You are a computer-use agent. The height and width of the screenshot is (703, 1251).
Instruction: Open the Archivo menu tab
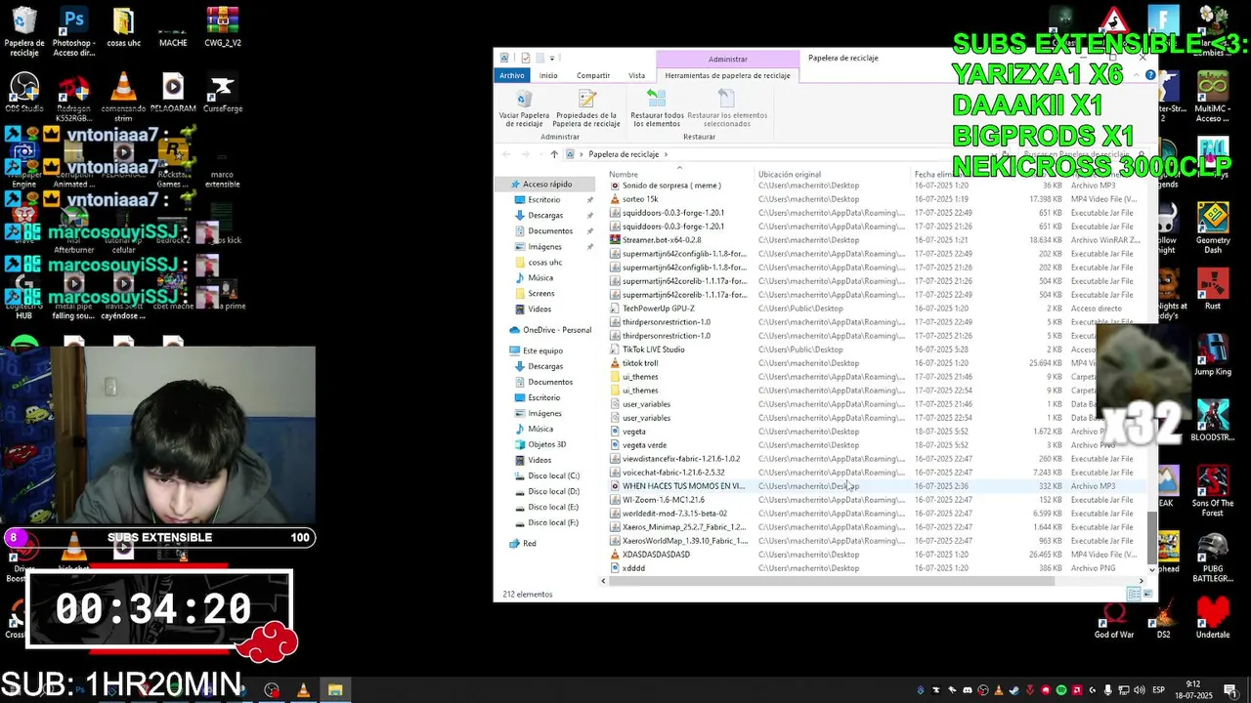pyautogui.click(x=512, y=75)
